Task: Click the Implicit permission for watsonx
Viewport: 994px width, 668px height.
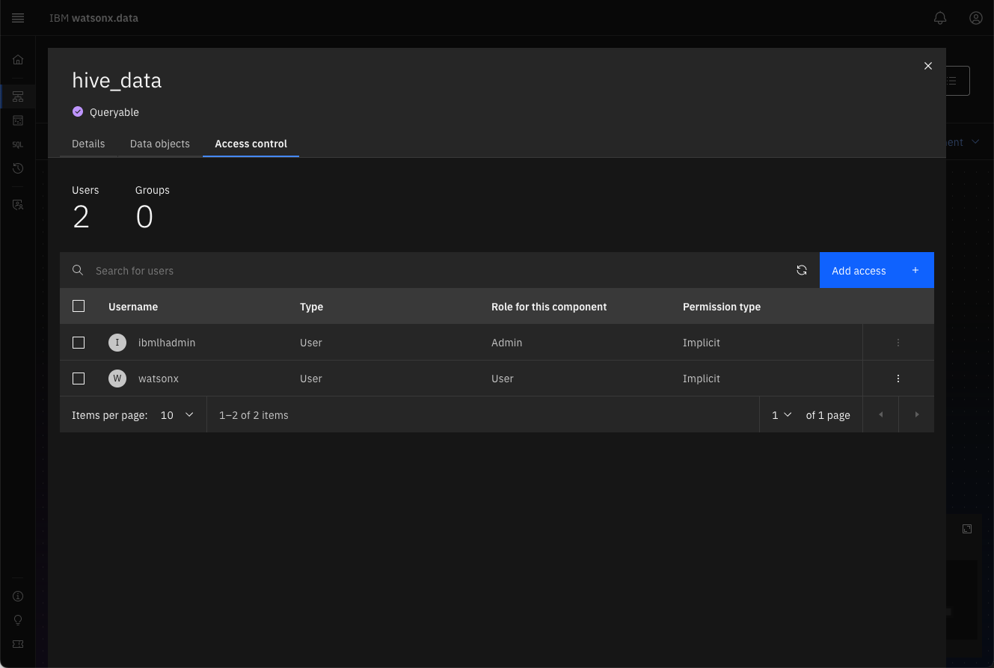Action: pos(702,379)
